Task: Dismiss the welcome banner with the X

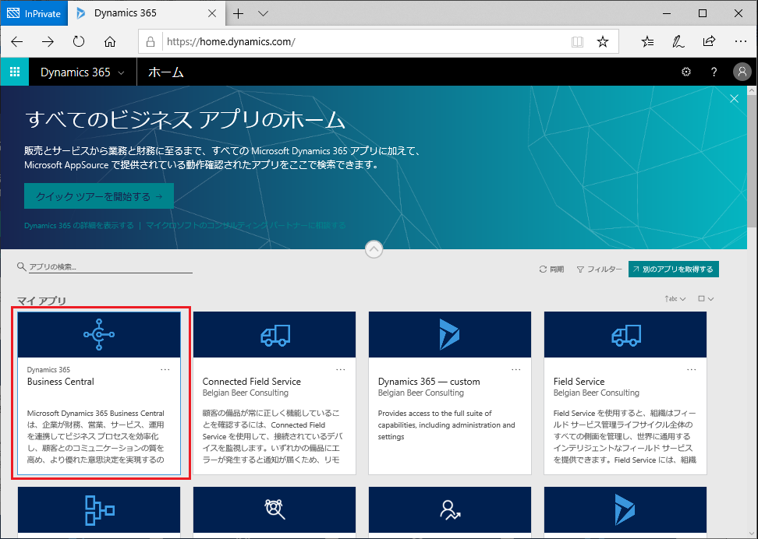Action: (x=735, y=99)
